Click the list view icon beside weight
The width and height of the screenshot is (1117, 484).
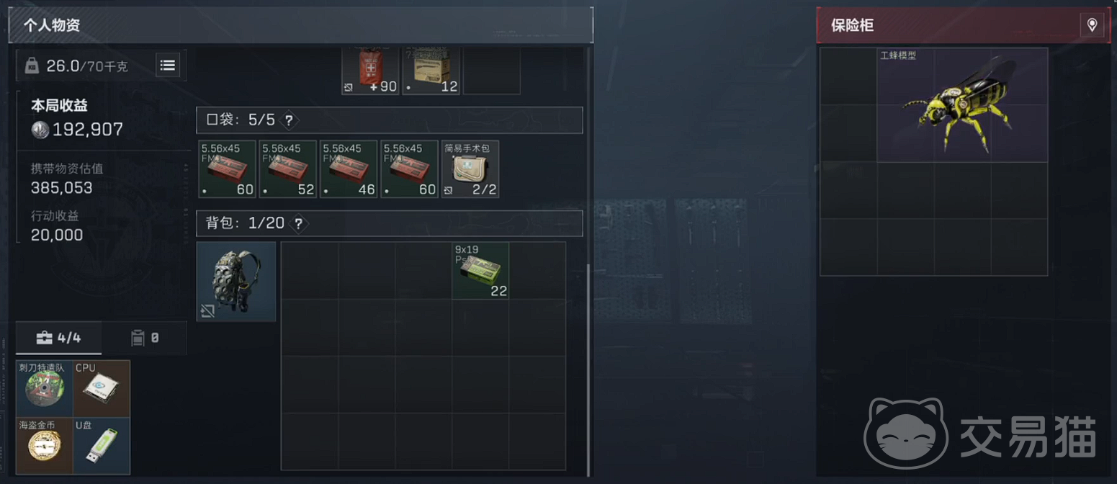[168, 66]
